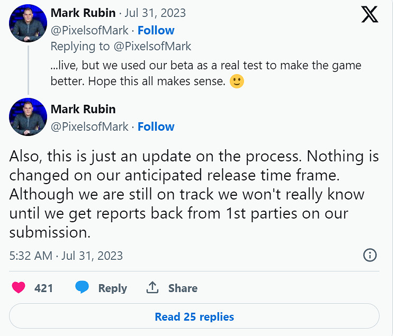Click the 421 likes count
This screenshot has width=397, height=336.
point(43,288)
